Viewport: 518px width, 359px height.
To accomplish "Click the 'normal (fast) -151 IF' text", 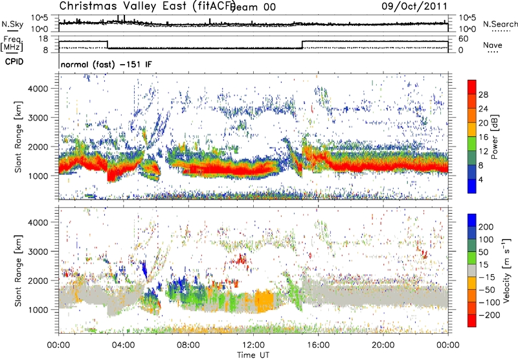I will [x=106, y=64].
